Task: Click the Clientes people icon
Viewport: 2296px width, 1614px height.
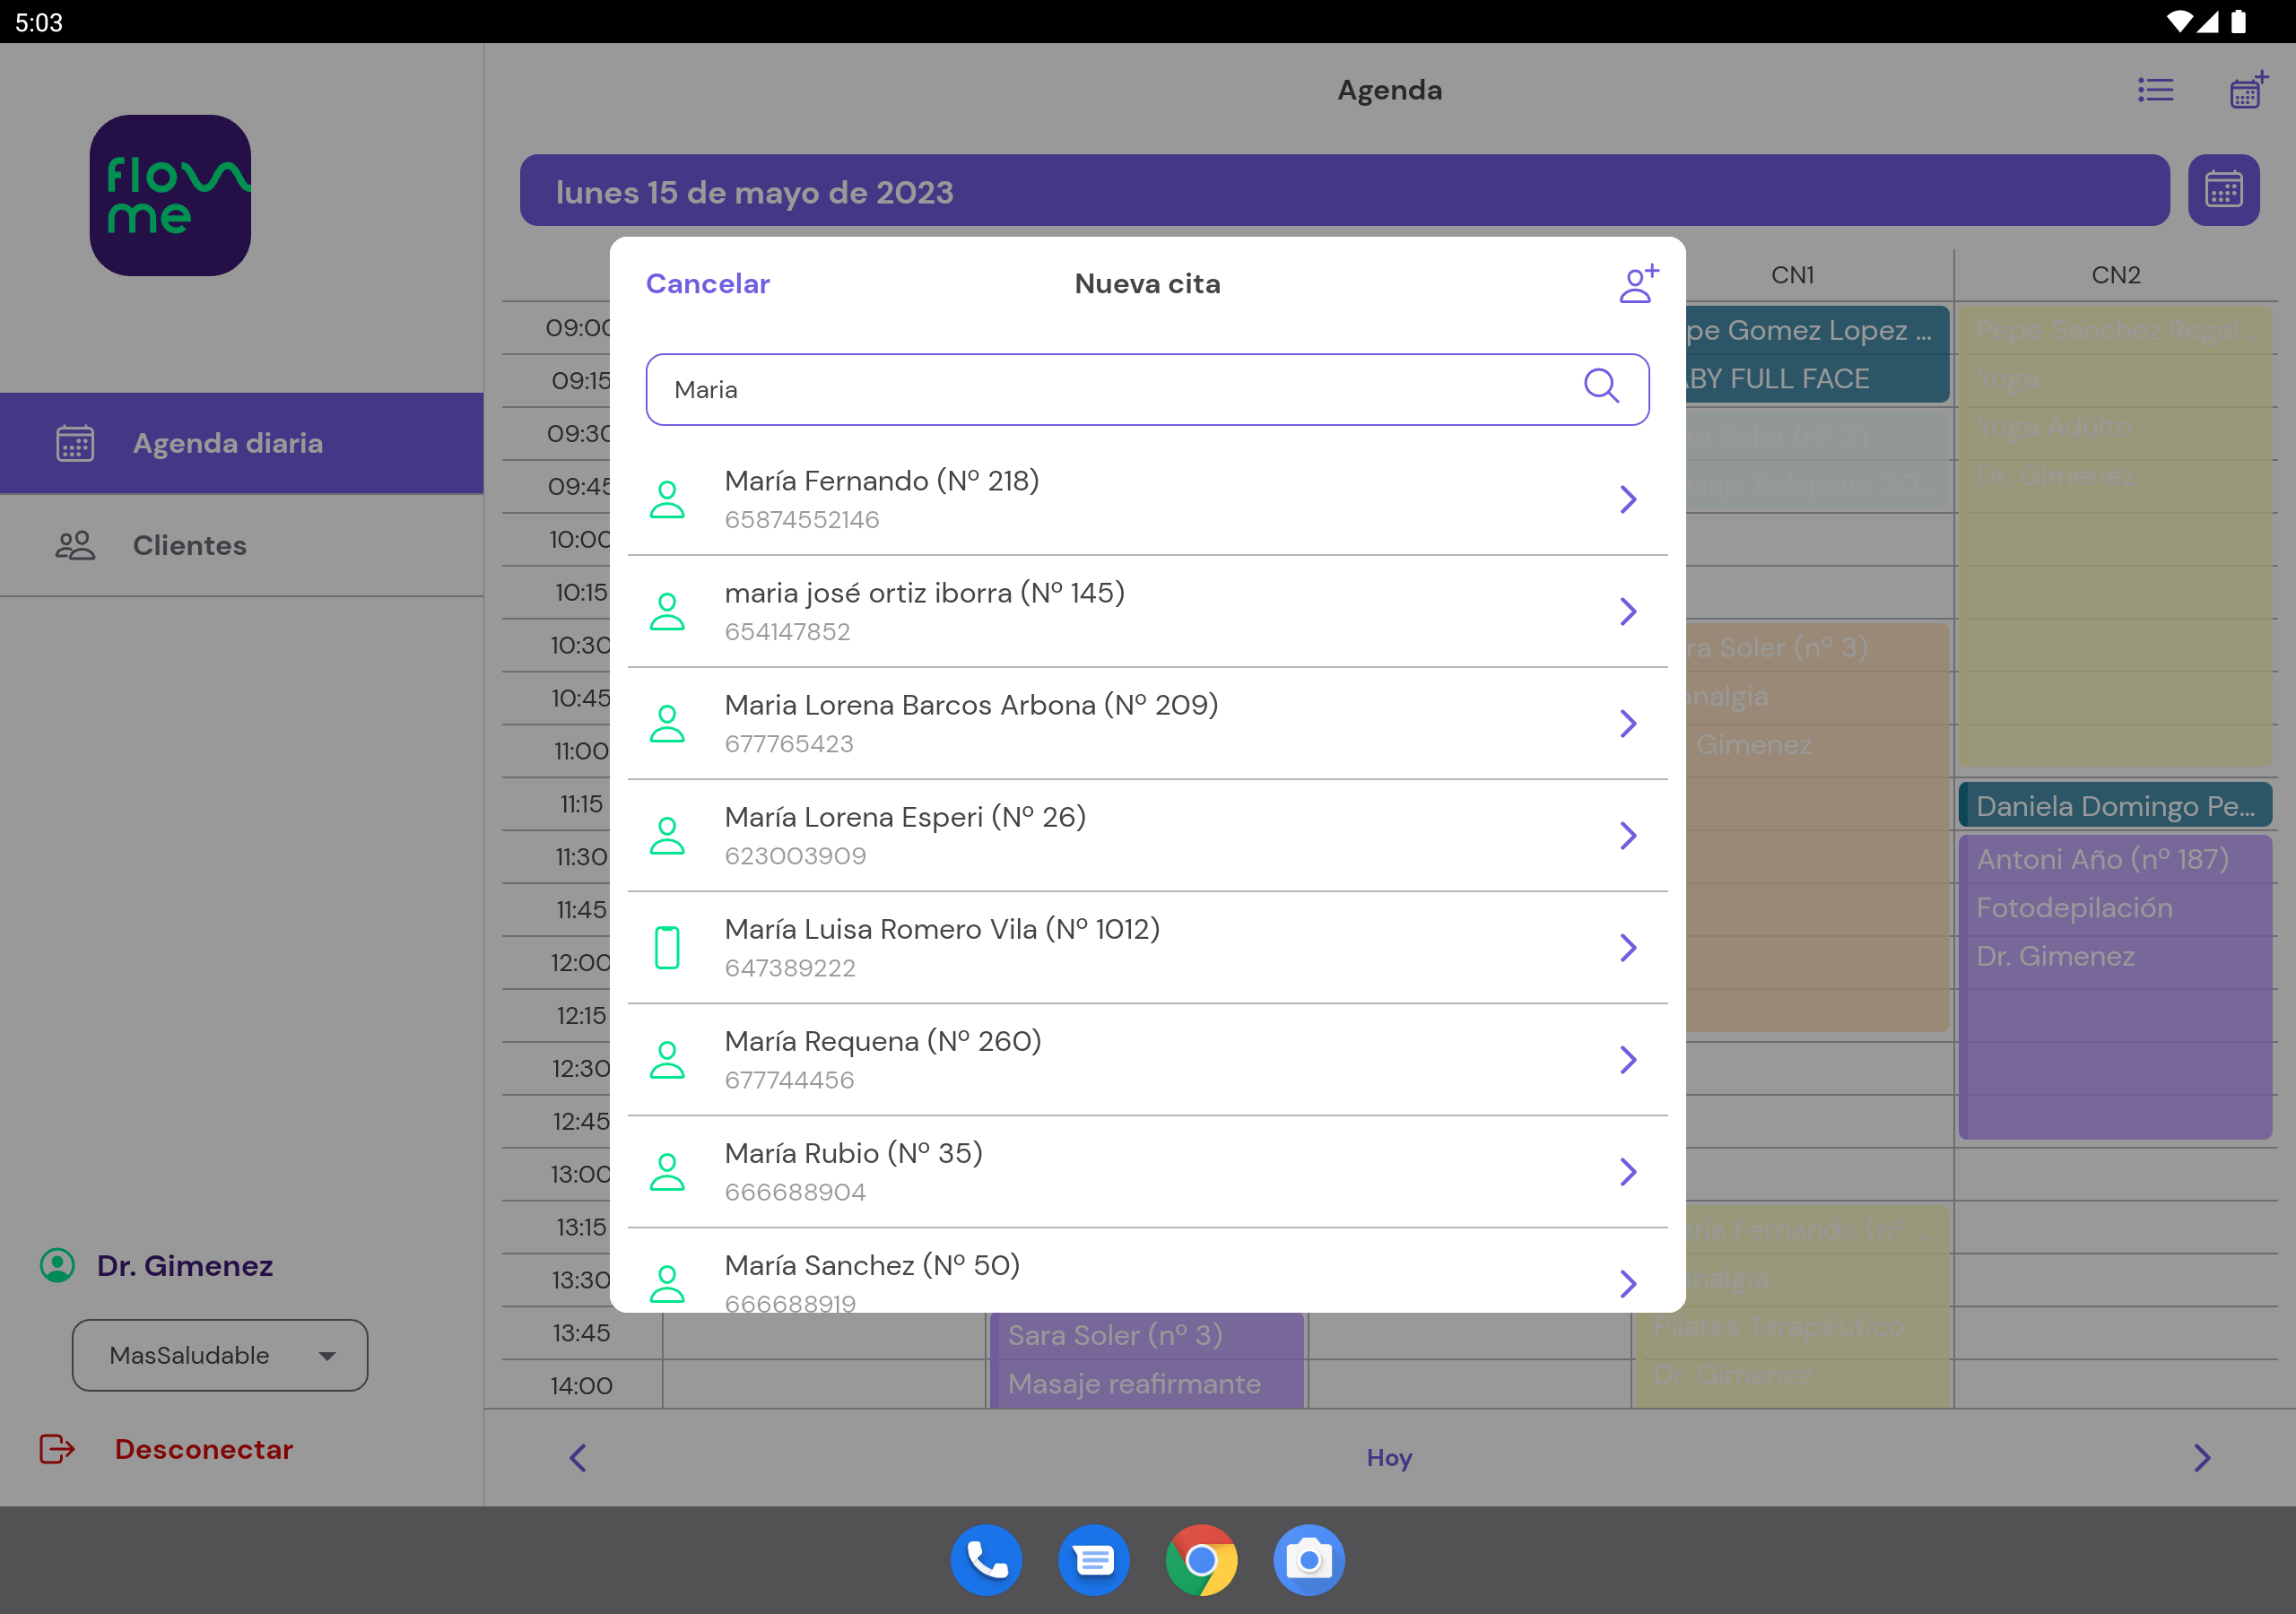Action: tap(75, 545)
